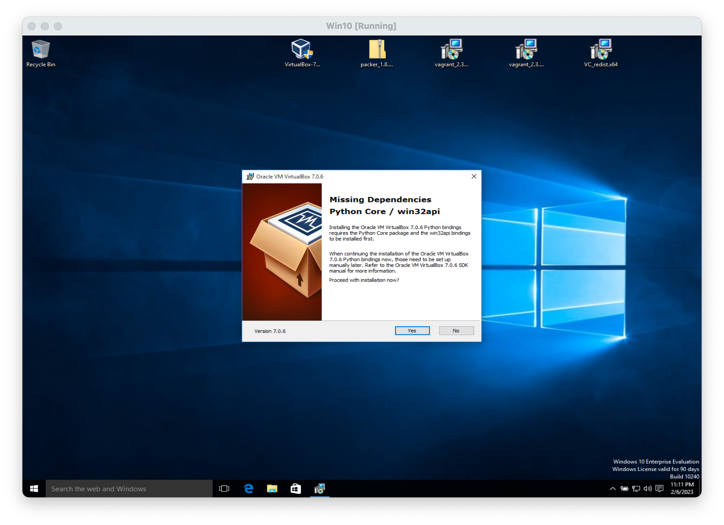Open the volume control tray icon

coord(647,489)
